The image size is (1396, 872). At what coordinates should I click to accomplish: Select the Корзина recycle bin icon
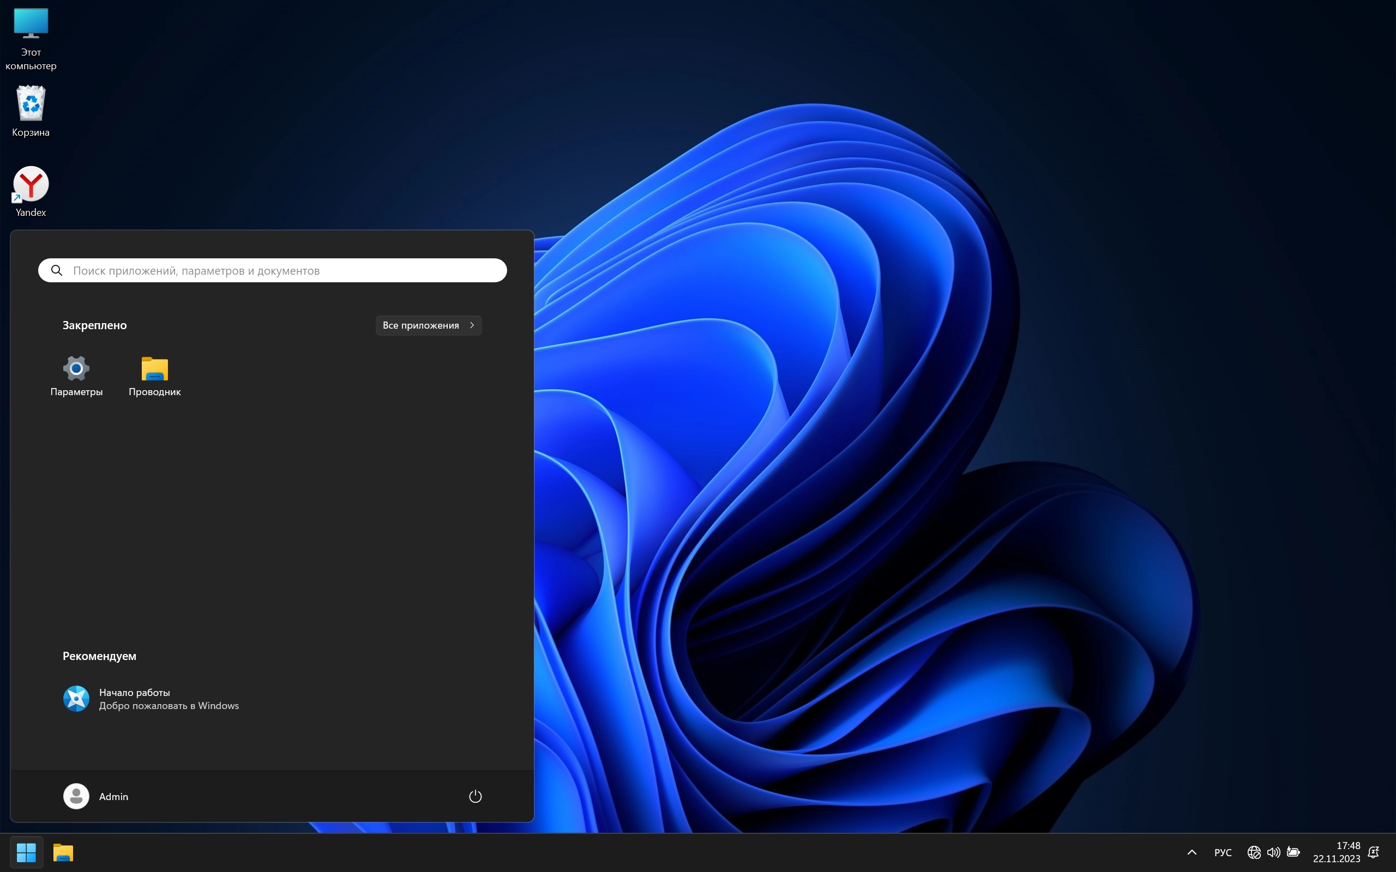(31, 111)
